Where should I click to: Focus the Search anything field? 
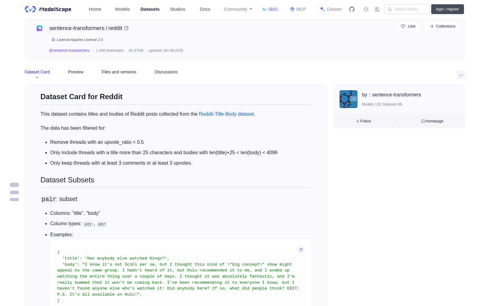point(407,9)
